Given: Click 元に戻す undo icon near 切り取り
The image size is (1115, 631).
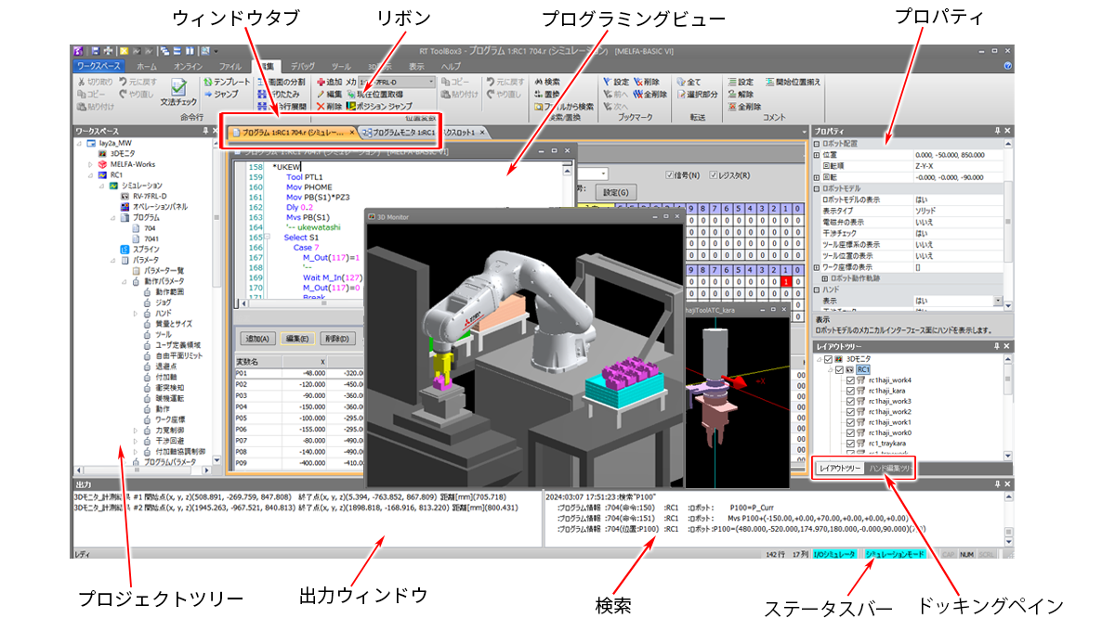Looking at the screenshot, I should pos(124,82).
